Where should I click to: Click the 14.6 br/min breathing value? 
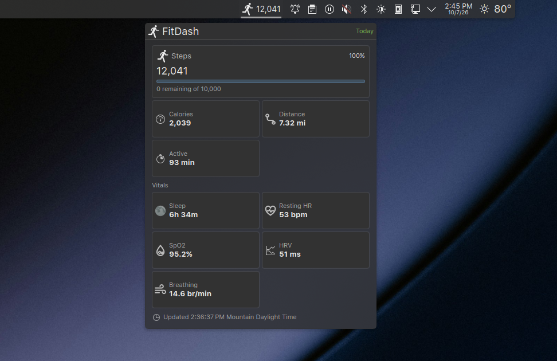[190, 294]
